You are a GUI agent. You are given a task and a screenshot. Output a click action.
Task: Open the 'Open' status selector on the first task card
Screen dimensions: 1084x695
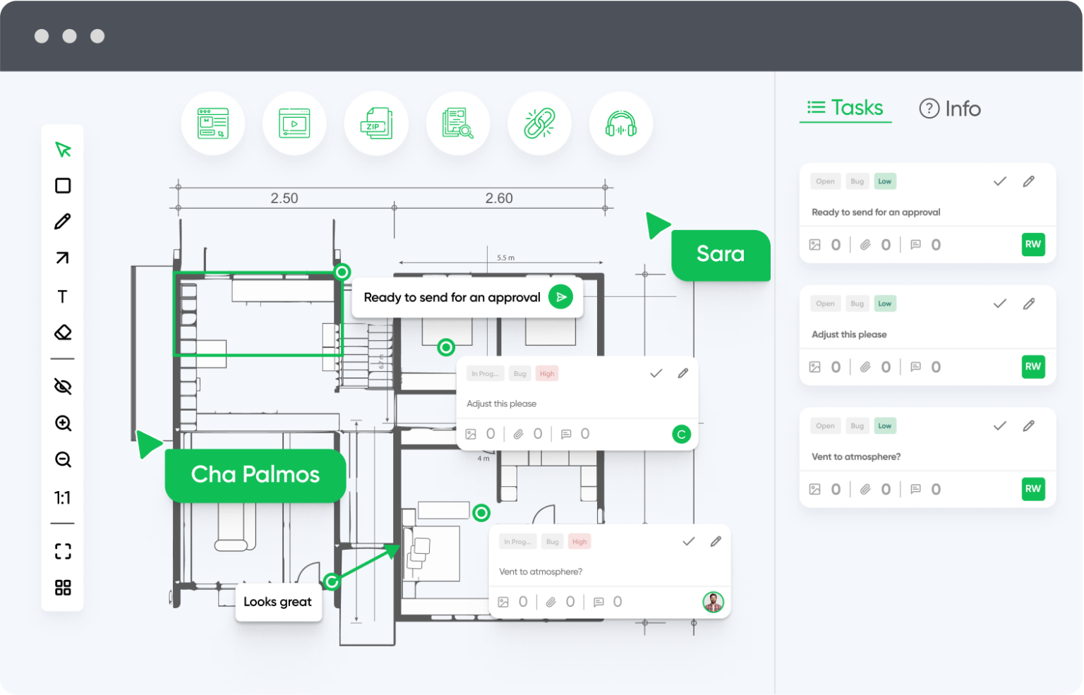point(825,181)
